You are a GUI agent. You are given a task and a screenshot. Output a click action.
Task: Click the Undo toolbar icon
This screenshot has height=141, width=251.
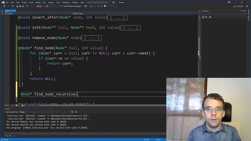point(27,6)
